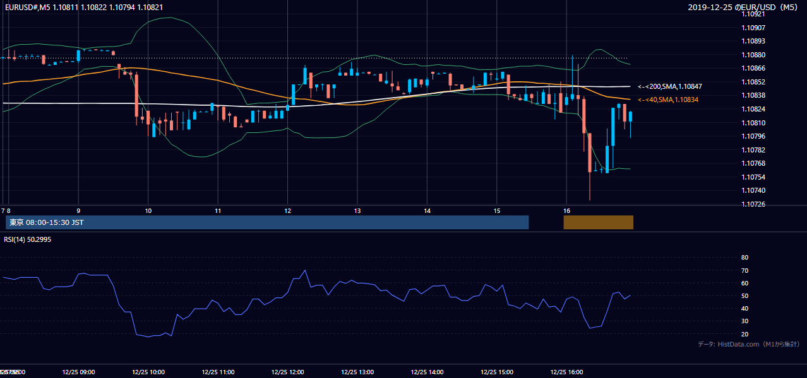Click price axis label 1.10740
This screenshot has height=378, width=807.
(753, 190)
